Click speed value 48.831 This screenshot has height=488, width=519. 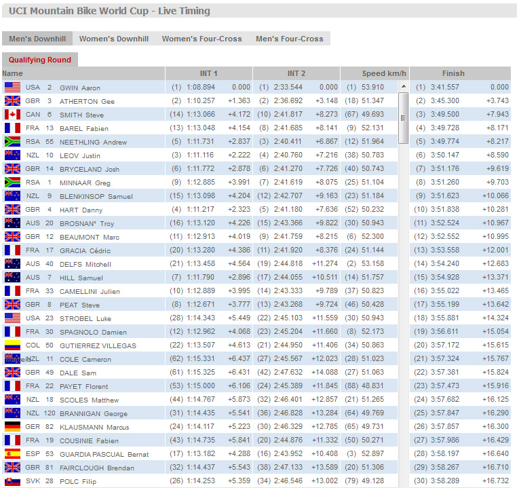(372, 386)
